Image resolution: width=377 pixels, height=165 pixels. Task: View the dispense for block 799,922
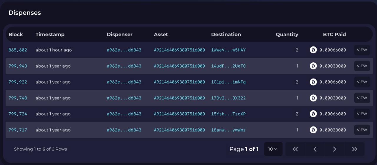(362, 82)
